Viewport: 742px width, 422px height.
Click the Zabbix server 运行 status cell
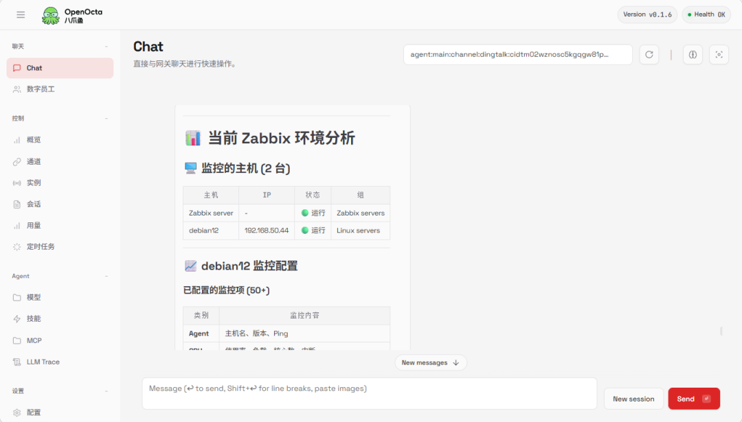tap(313, 213)
